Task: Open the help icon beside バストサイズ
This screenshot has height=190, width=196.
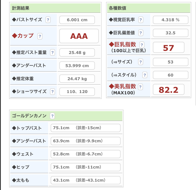Action: [48, 20]
